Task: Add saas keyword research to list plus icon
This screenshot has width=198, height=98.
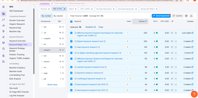Action: pyautogui.click(x=76, y=47)
